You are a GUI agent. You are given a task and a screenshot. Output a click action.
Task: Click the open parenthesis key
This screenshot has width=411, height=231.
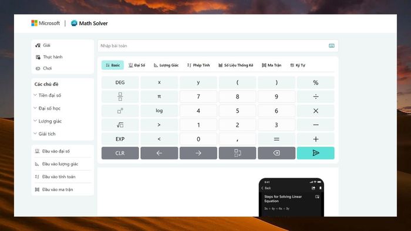coord(237,83)
